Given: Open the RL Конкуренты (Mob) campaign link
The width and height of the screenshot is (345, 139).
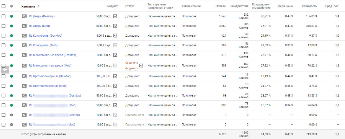Looking at the screenshot, I should pos(43,45).
